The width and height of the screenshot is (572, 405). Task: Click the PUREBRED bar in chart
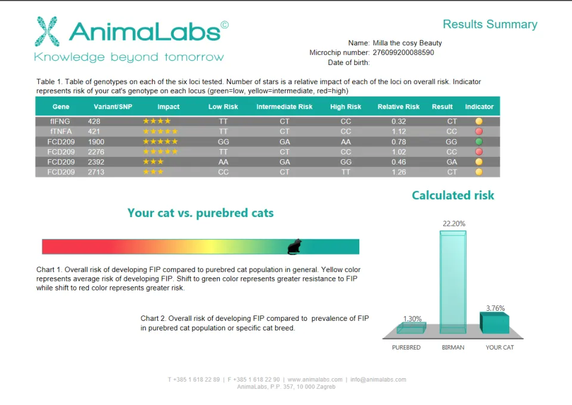412,328
